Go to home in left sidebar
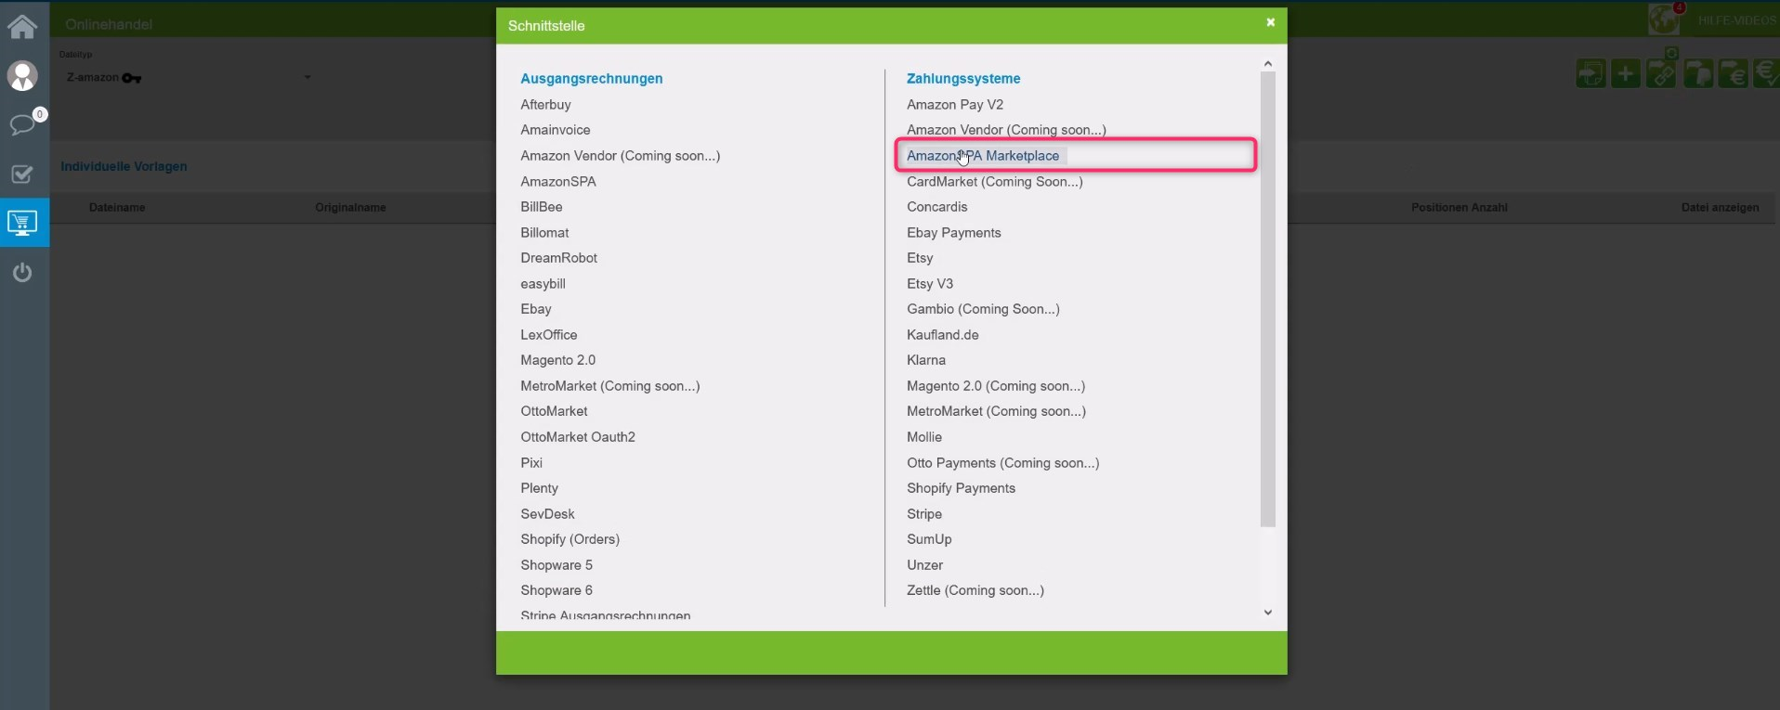This screenshot has height=710, width=1780. 22,25
